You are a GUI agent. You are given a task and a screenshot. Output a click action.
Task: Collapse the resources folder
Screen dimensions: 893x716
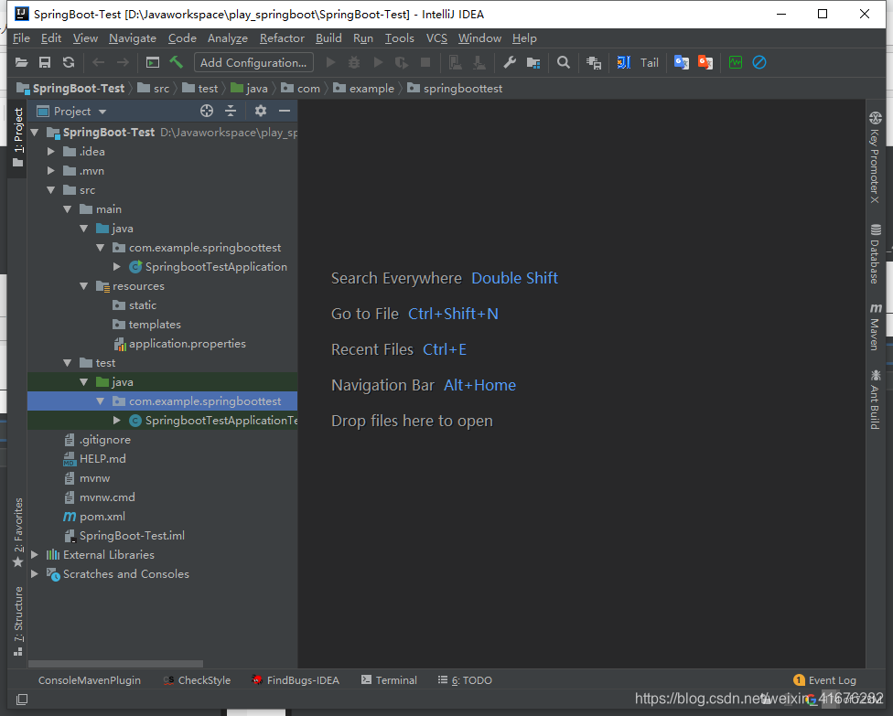pyautogui.click(x=84, y=286)
